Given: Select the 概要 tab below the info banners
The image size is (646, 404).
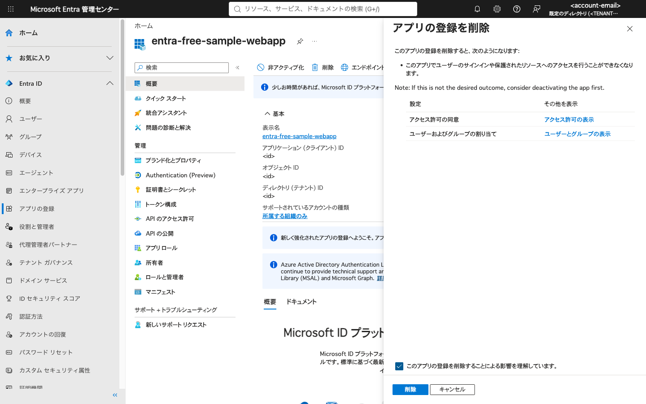Looking at the screenshot, I should tap(270, 302).
